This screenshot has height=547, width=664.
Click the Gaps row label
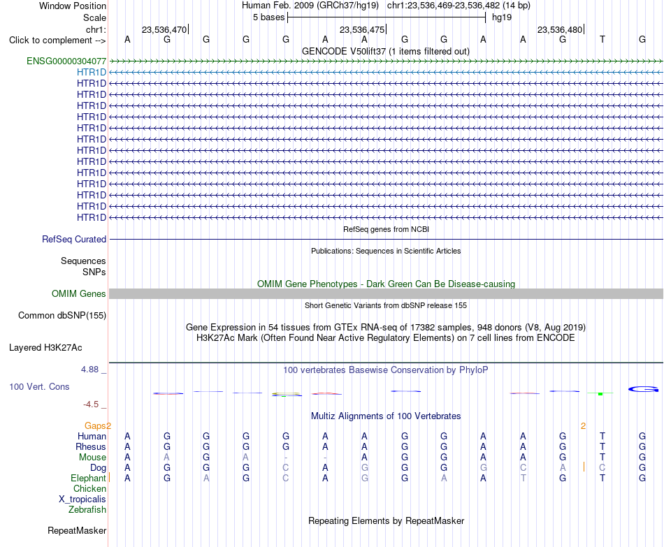click(x=95, y=426)
